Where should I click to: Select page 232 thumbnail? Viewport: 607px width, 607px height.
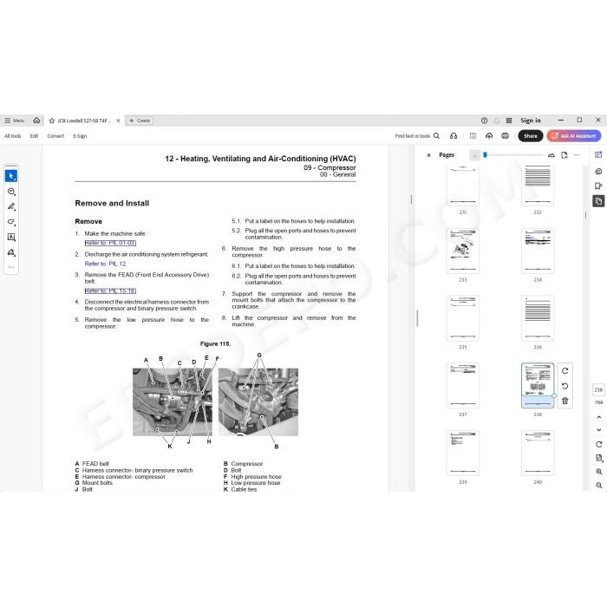pos(538,185)
